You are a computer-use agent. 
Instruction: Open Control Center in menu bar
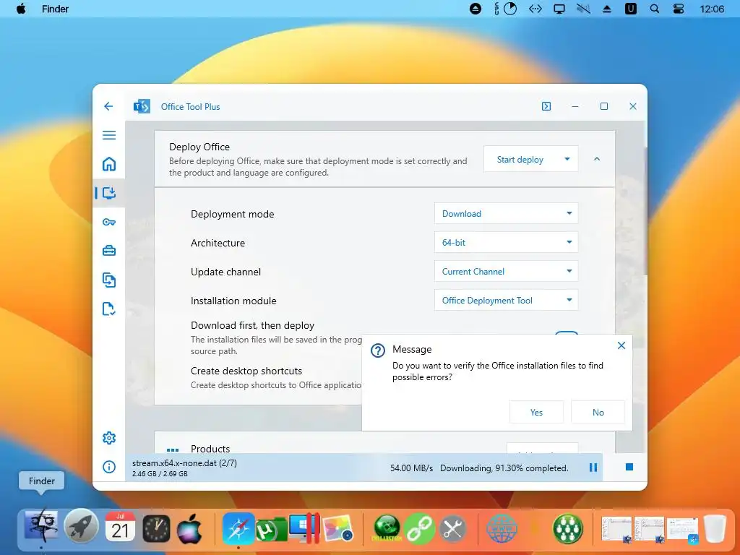[679, 9]
